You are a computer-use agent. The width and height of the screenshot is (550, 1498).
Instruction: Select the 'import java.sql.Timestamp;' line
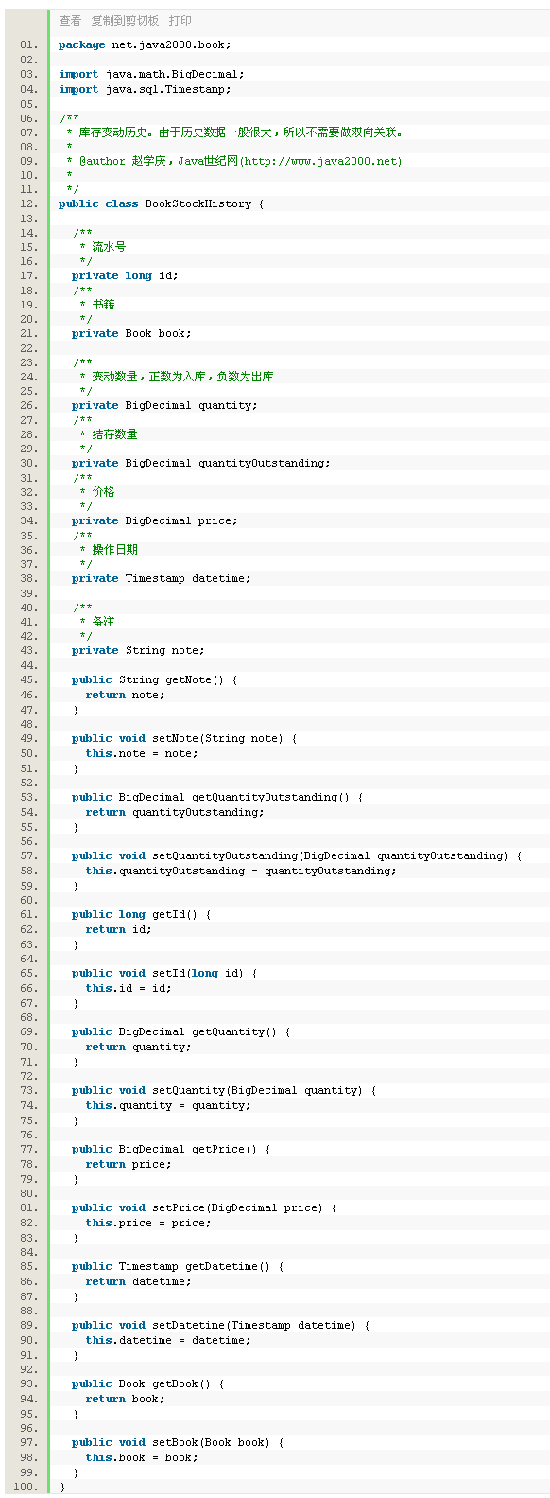(145, 89)
